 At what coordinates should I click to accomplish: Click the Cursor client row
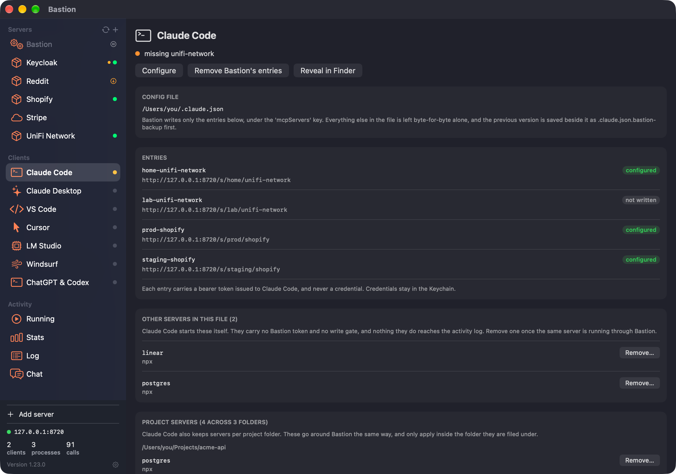(x=63, y=228)
